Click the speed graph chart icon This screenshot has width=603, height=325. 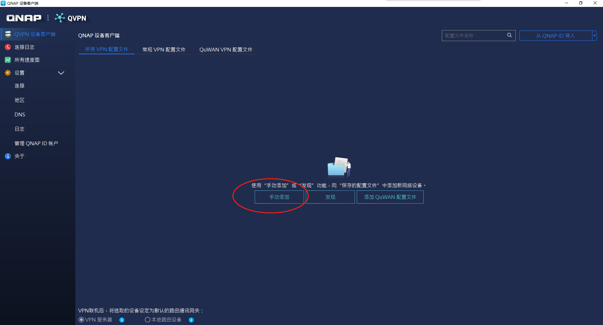pyautogui.click(x=8, y=60)
